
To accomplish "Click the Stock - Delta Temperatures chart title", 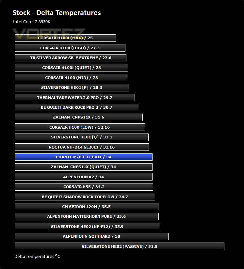I will tap(57, 13).
